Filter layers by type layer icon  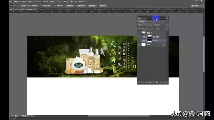tap(157, 21)
